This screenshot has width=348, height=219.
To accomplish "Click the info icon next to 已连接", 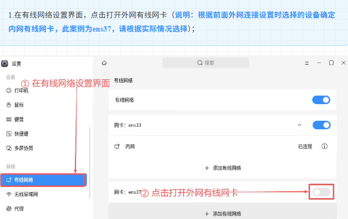I will pyautogui.click(x=324, y=146).
